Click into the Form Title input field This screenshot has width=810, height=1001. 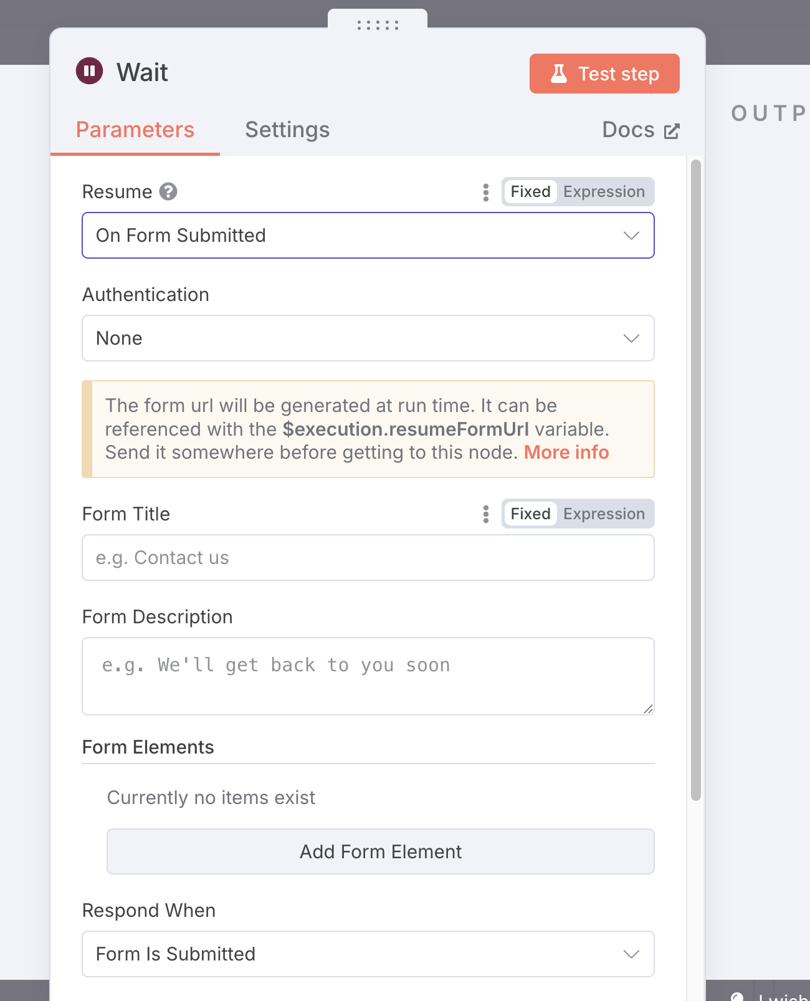coord(368,558)
